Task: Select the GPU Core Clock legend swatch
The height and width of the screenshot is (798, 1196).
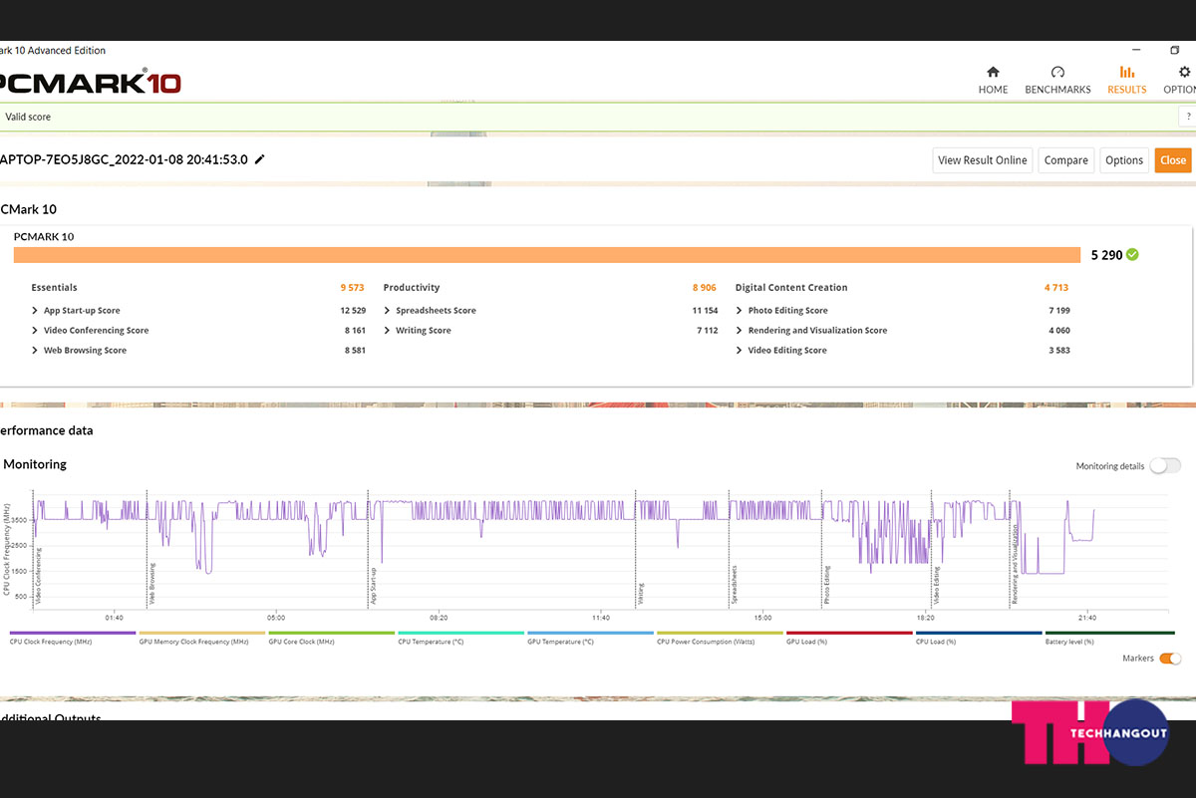Action: coord(332,633)
